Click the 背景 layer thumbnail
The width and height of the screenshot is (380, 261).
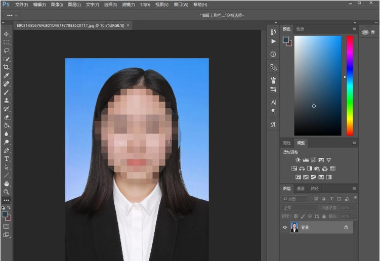294,228
